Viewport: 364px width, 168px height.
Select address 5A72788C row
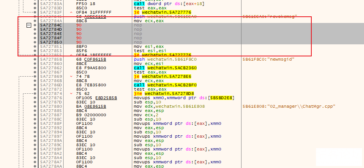[51, 119]
